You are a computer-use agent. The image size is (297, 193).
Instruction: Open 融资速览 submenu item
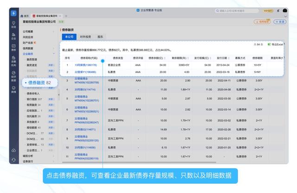coord(32,65)
